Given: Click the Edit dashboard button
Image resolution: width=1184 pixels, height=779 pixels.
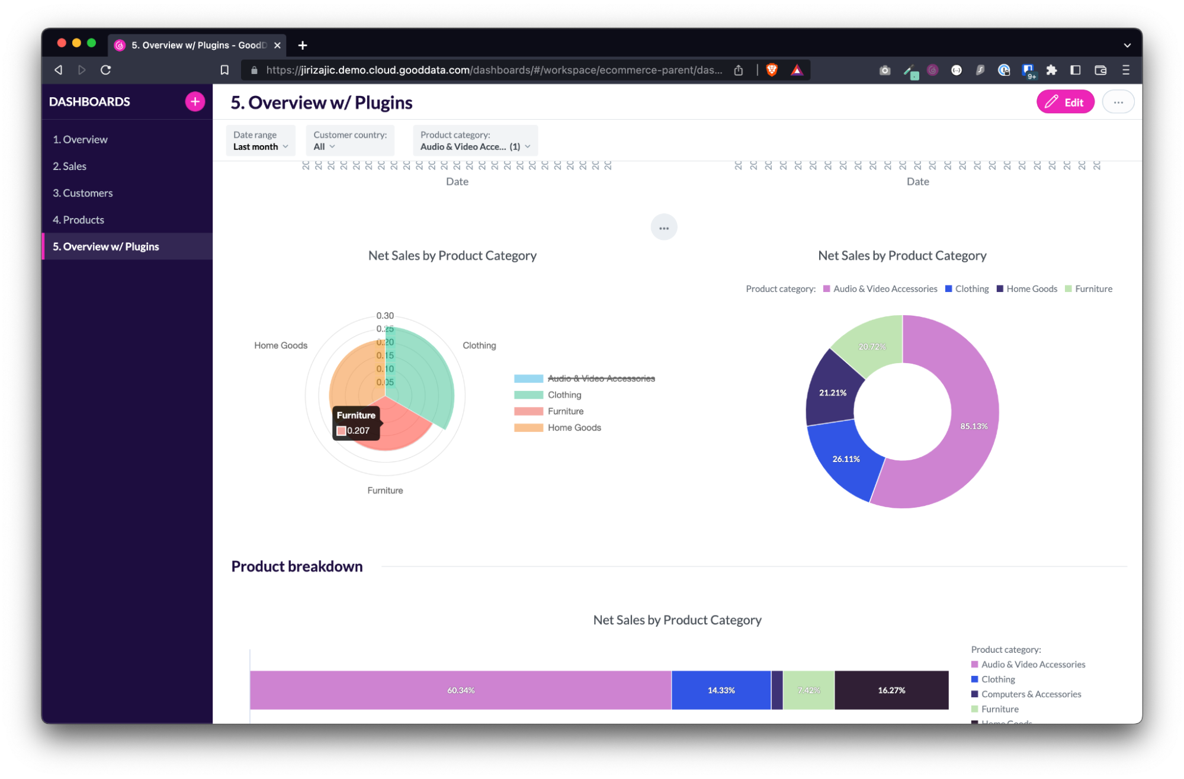Looking at the screenshot, I should (1065, 102).
